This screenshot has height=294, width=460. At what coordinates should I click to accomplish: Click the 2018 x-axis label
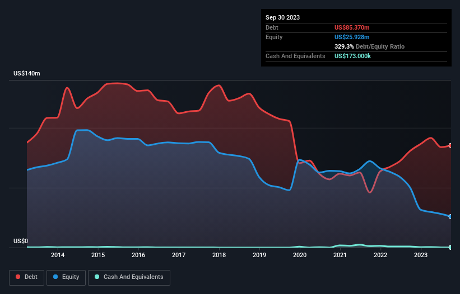pos(219,255)
